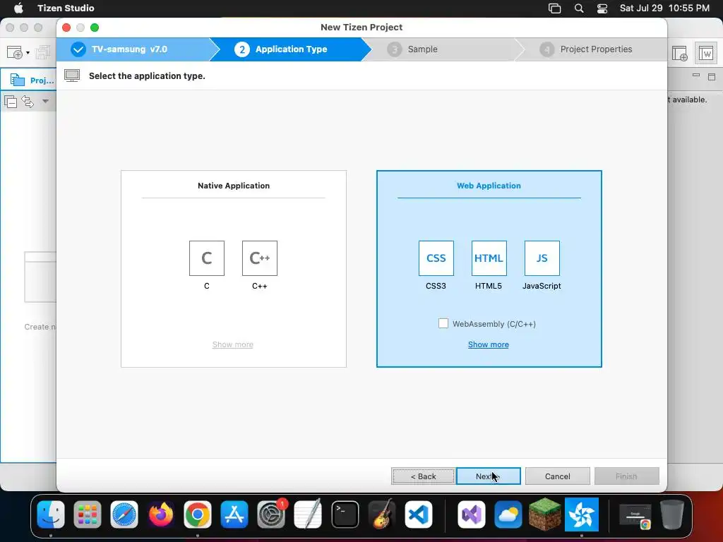
Task: Open the Tizen Studio menu in the menu bar
Action: tap(66, 8)
